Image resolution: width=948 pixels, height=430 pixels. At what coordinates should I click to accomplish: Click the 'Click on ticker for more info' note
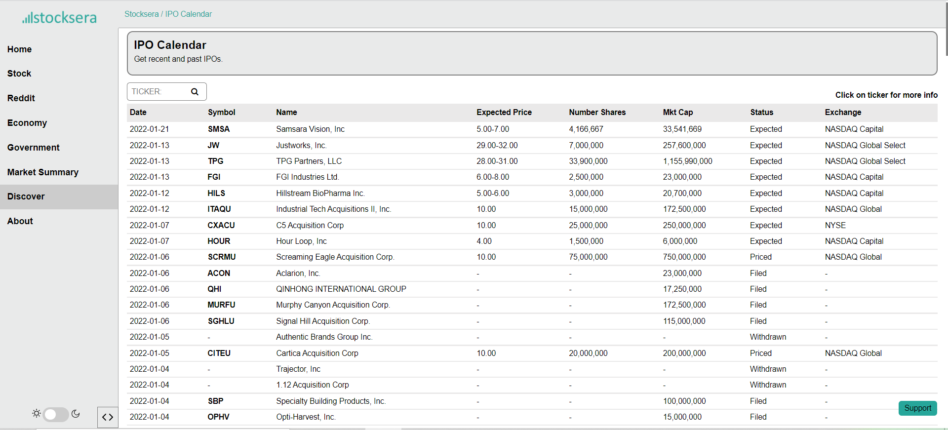(886, 95)
